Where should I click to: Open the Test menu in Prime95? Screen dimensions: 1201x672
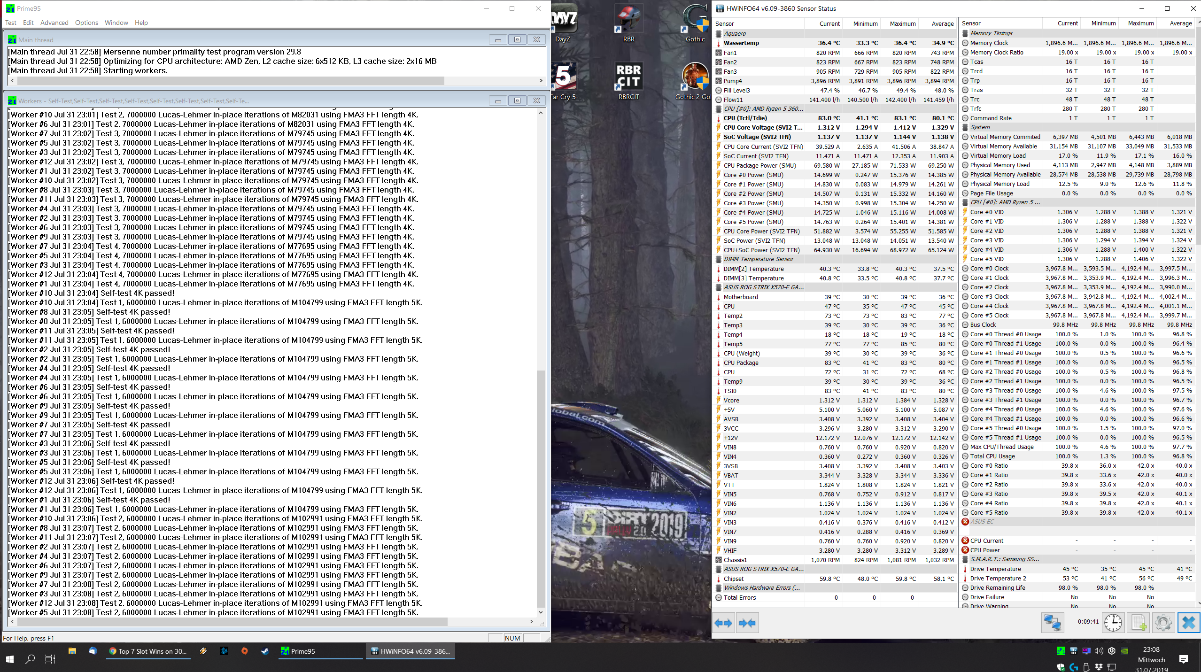10,23
